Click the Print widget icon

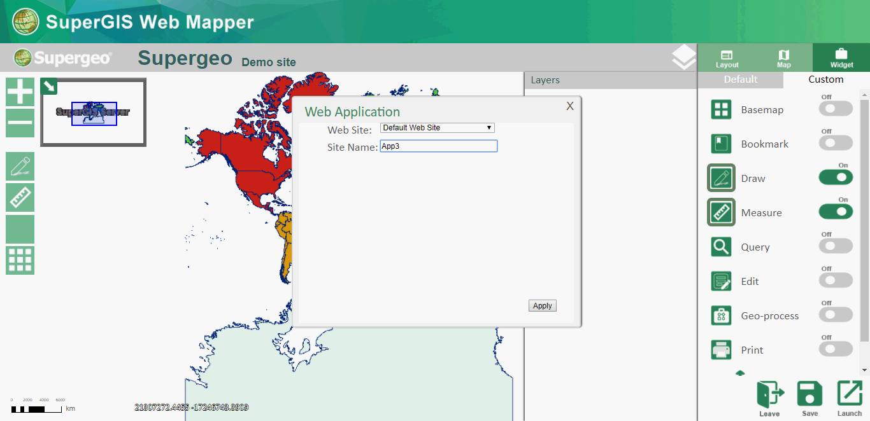click(x=721, y=350)
